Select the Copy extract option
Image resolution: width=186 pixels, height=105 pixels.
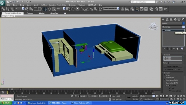coord(175,70)
